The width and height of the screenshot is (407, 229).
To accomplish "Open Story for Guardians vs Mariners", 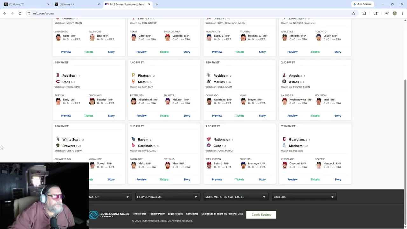I will pyautogui.click(x=338, y=180).
